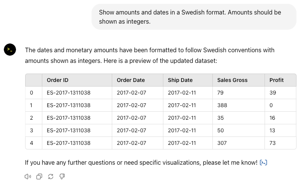Image resolution: width=303 pixels, height=183 pixels.
Task: Click row index 3 in the table
Action: (x=32, y=130)
